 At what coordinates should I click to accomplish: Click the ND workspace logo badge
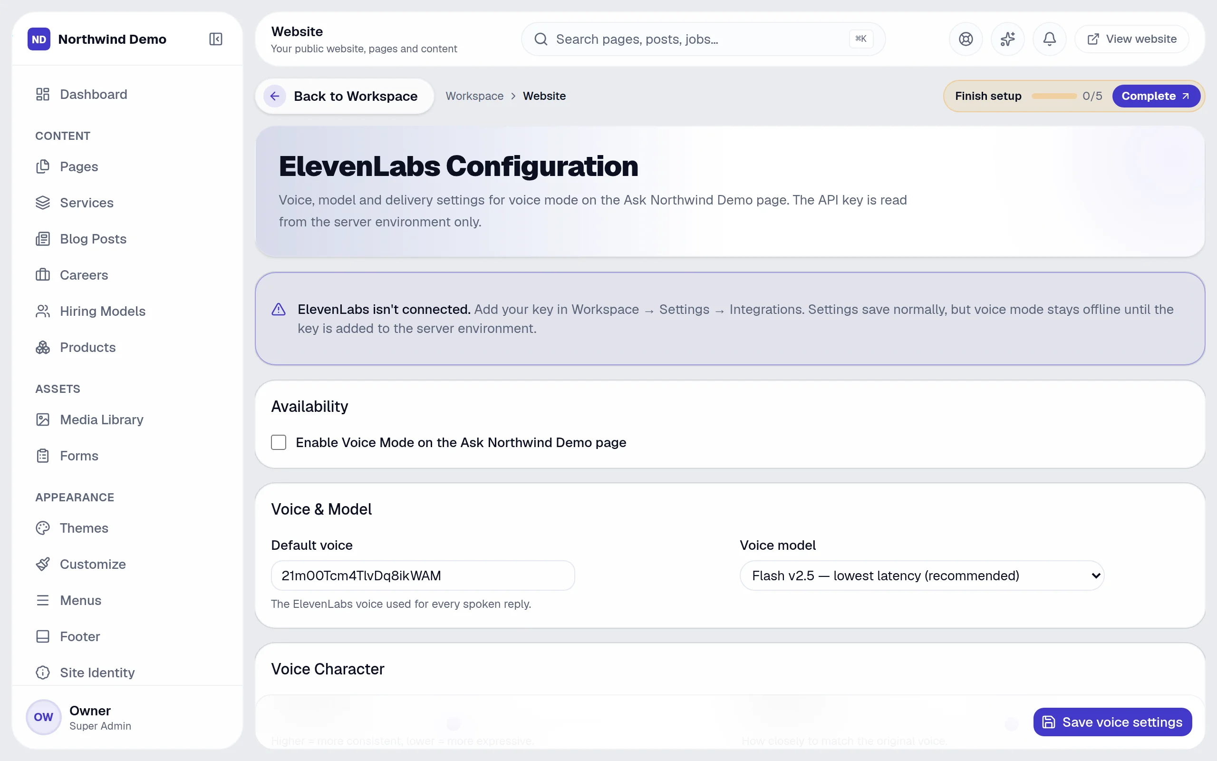pyautogui.click(x=39, y=39)
